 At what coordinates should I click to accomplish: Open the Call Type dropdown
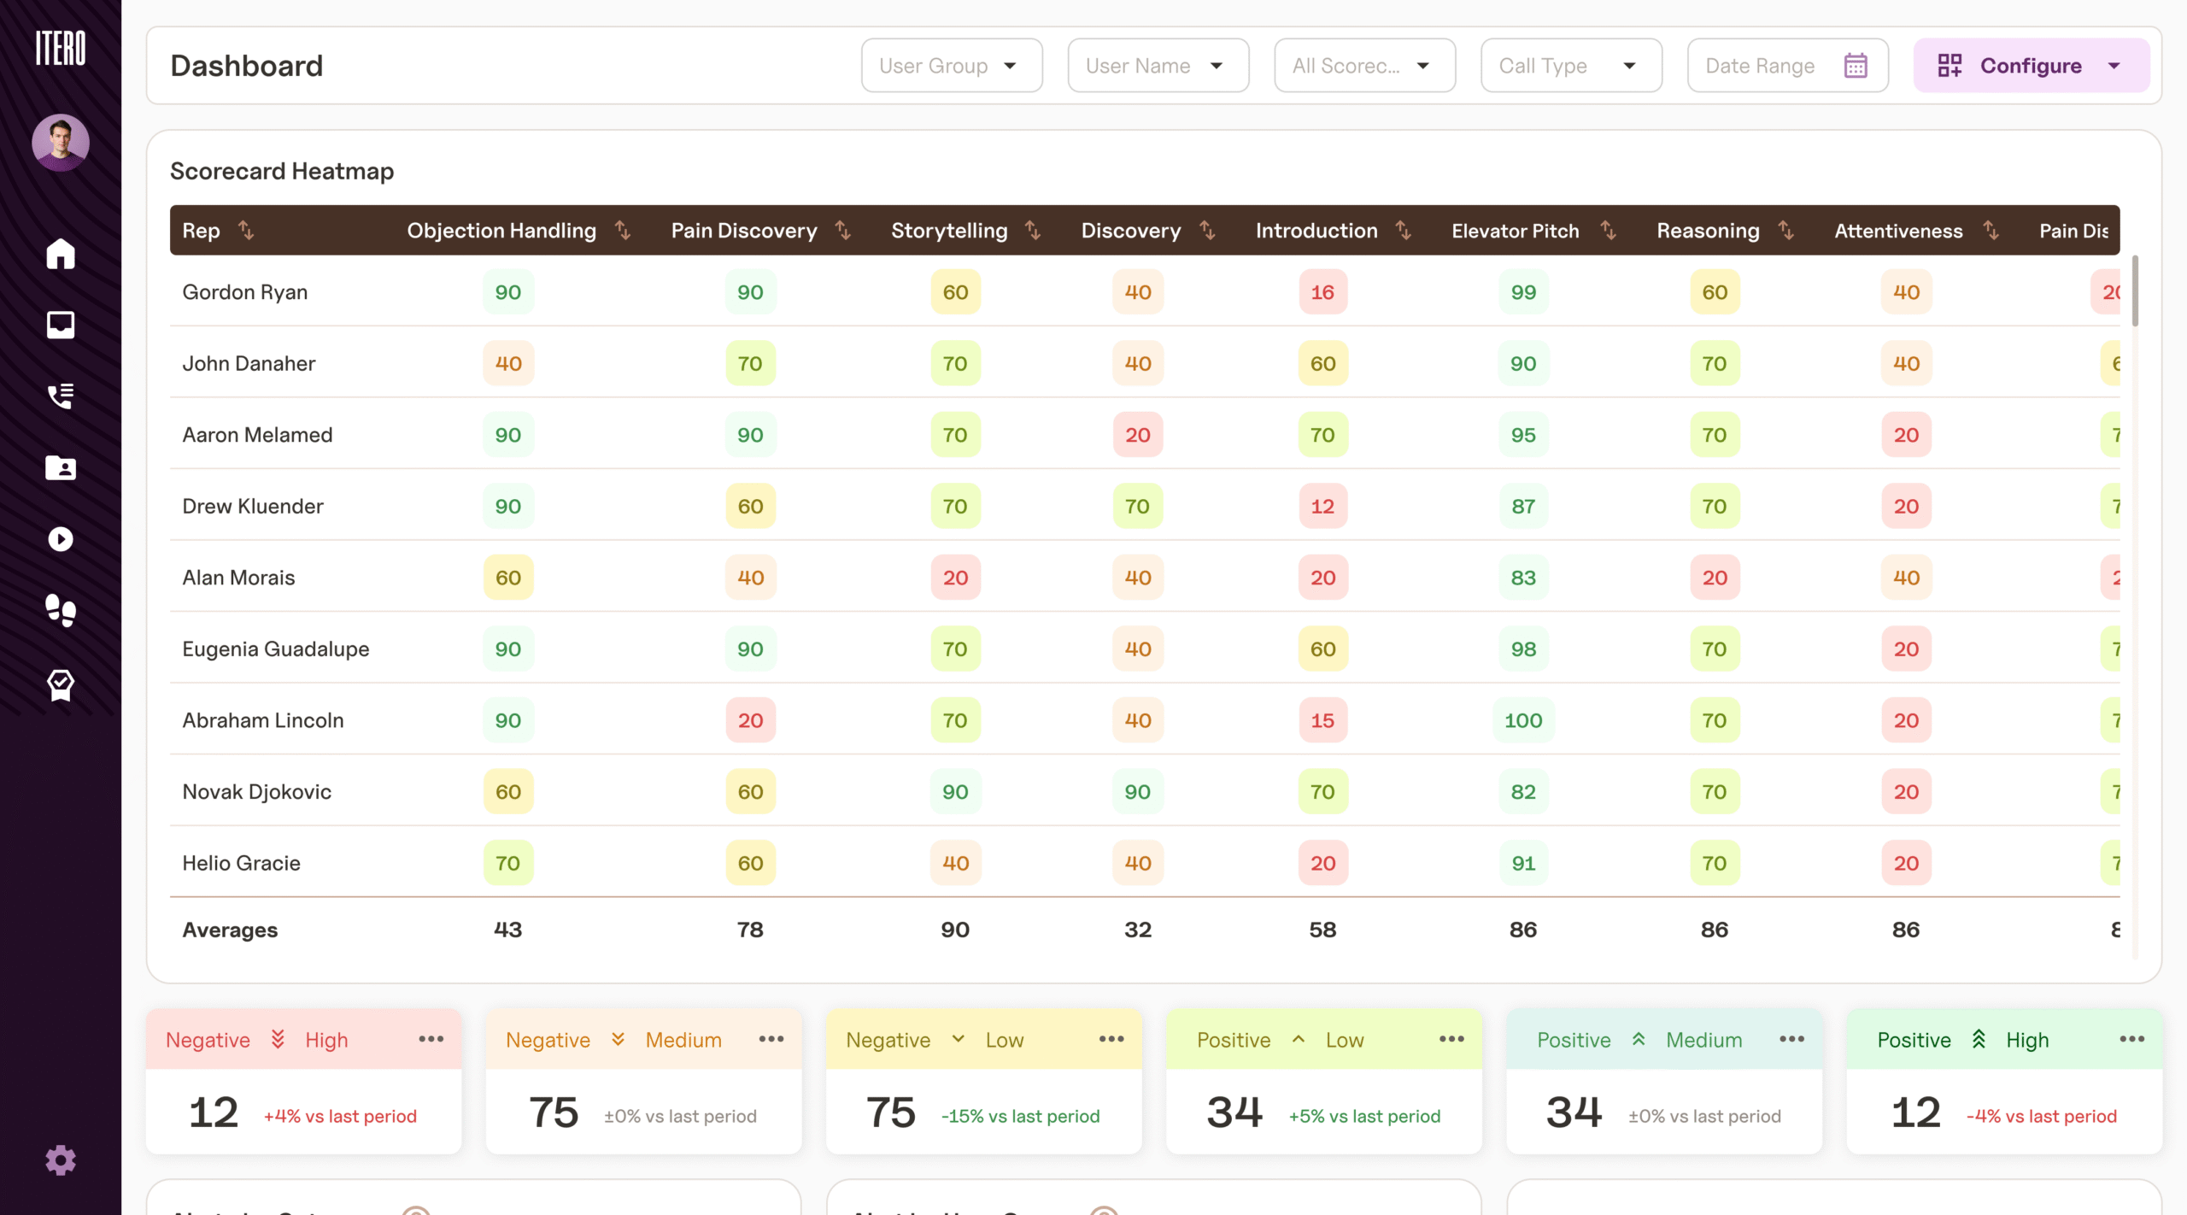[x=1570, y=66]
